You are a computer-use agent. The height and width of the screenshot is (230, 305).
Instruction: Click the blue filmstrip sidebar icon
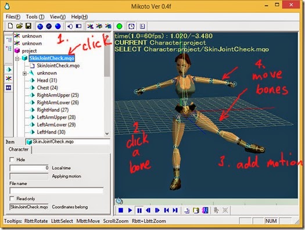(x=9, y=88)
